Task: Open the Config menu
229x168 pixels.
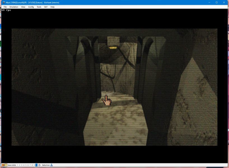Action: click(x=31, y=7)
